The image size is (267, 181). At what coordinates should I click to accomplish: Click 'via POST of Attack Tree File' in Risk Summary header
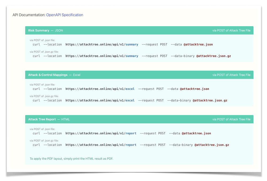[231, 30]
